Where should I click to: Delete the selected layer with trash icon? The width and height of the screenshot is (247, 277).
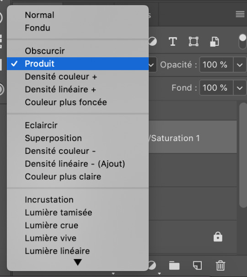(x=220, y=266)
